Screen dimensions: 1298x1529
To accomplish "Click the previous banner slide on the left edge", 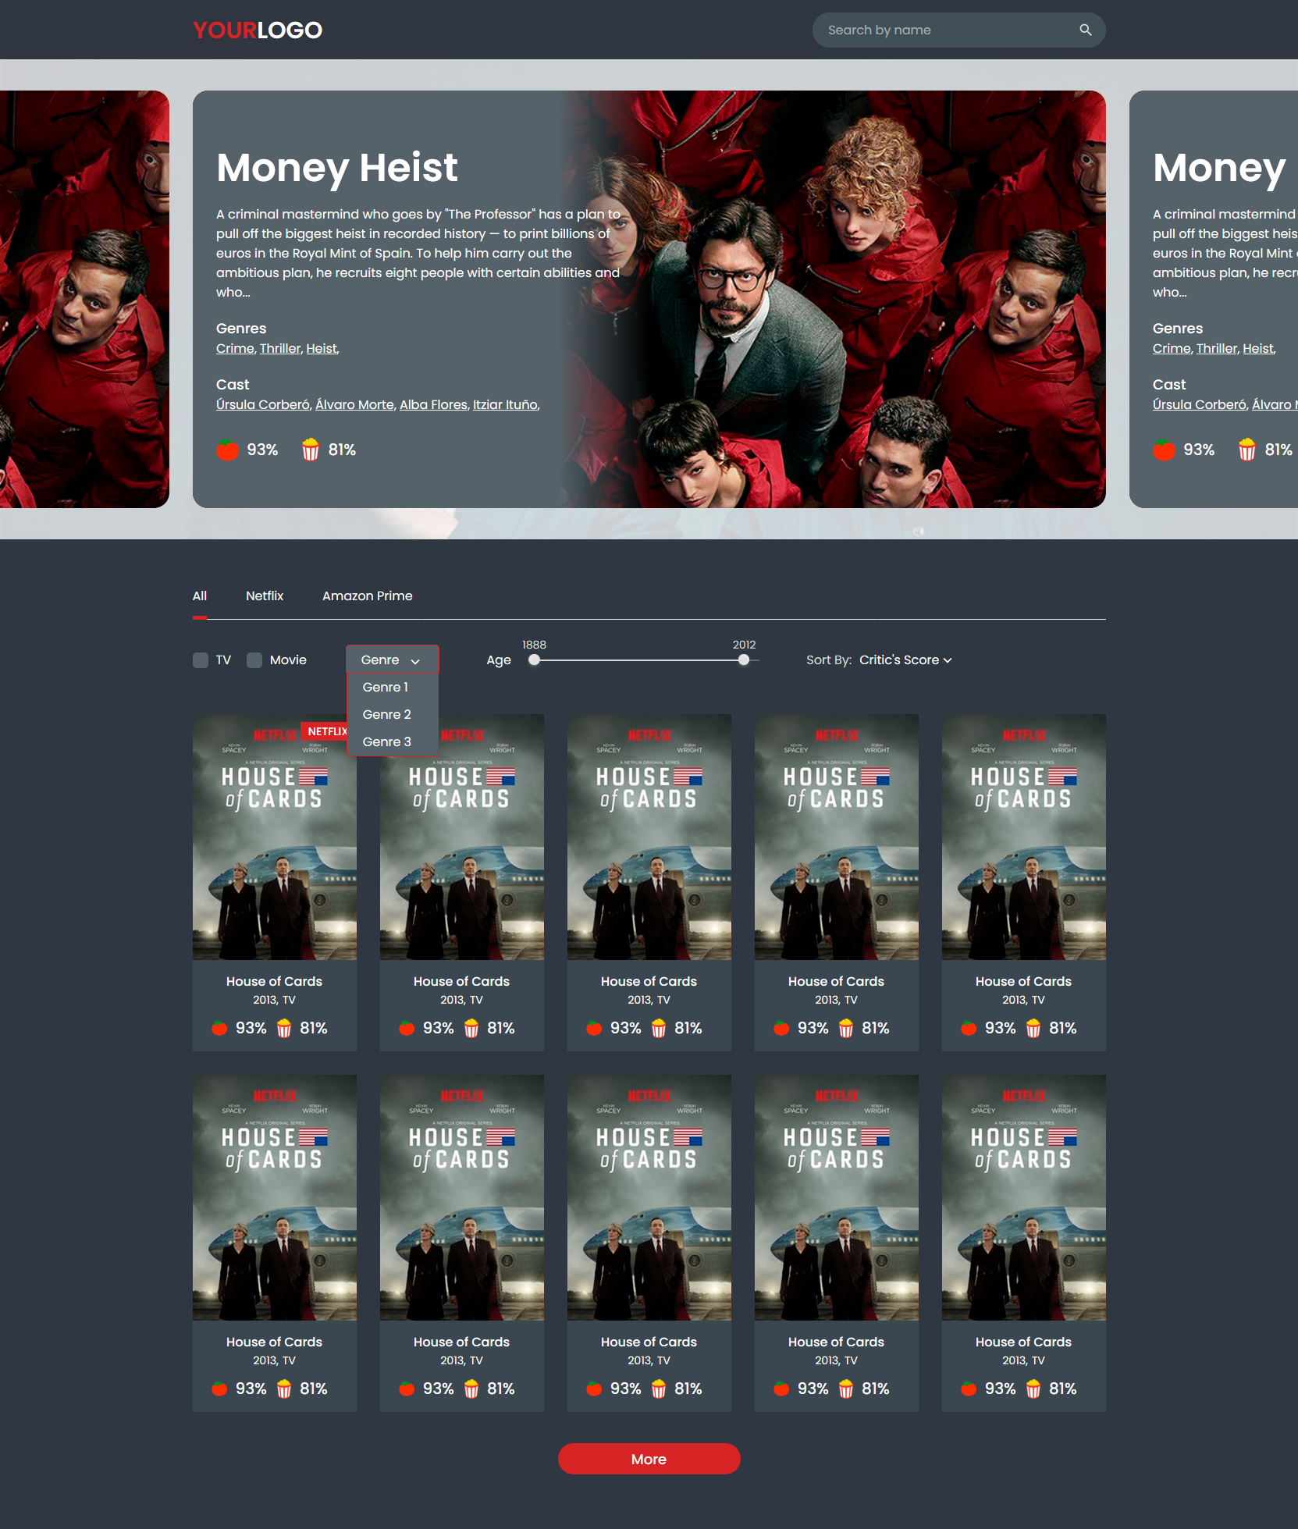I will (84, 299).
